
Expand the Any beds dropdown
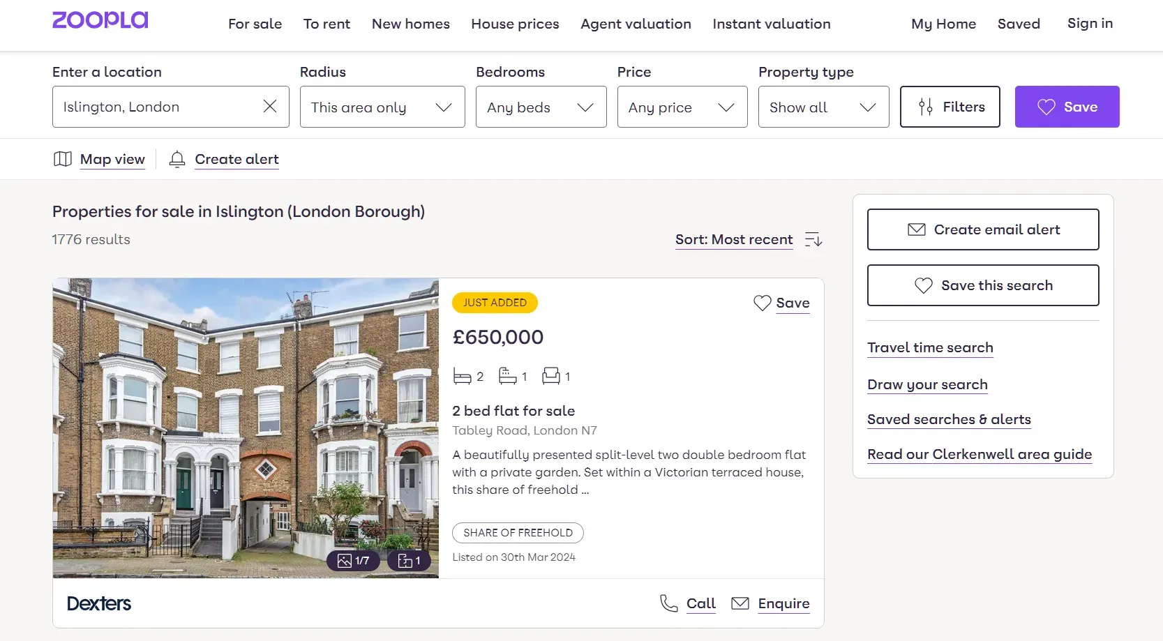click(x=541, y=107)
